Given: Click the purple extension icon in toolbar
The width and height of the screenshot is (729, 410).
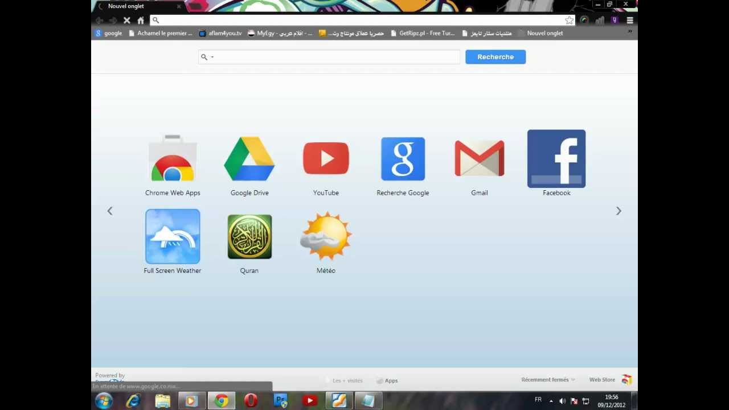Looking at the screenshot, I should [615, 20].
